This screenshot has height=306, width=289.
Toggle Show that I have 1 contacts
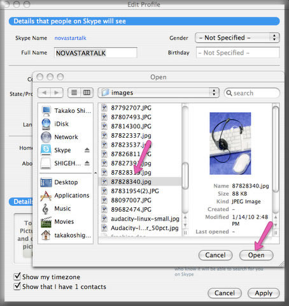17,286
